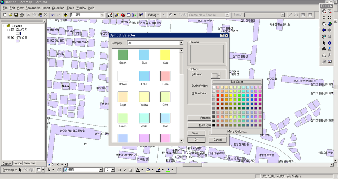Image resolution: width=338 pixels, height=179 pixels.
Task: Open the Fill Color dropdown arrow
Action: (x=219, y=75)
